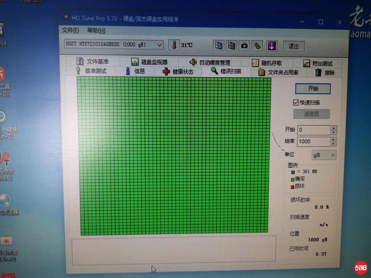This screenshot has height=278, width=371.
Task: Maximize the HD Tune Pro window
Action: (x=321, y=22)
